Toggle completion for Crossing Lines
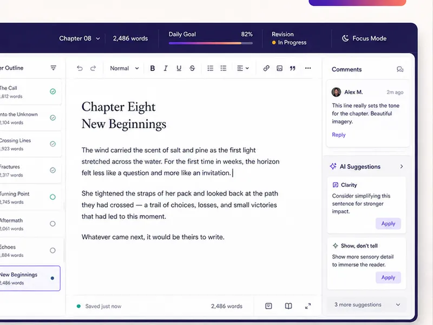 tap(53, 144)
